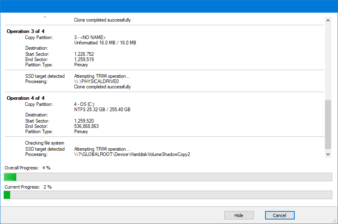The height and width of the screenshot is (224, 338).
Task: Click the HarddiskVolumeShadowCopy2 path text
Action: tap(132, 154)
